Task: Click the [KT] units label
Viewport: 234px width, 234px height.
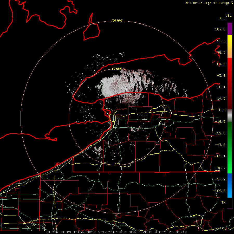Action: coord(222,18)
